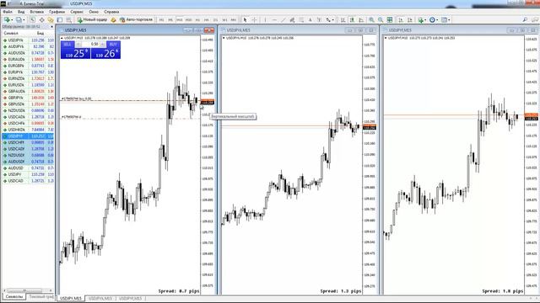Select the EURAUD row in Market Watch

coord(28,60)
